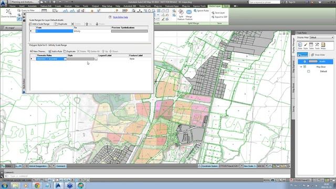Image resolution: width=336 pixels, height=189 pixels.
Task: Click the Ignore Rules option
Action: (x=201, y=10)
